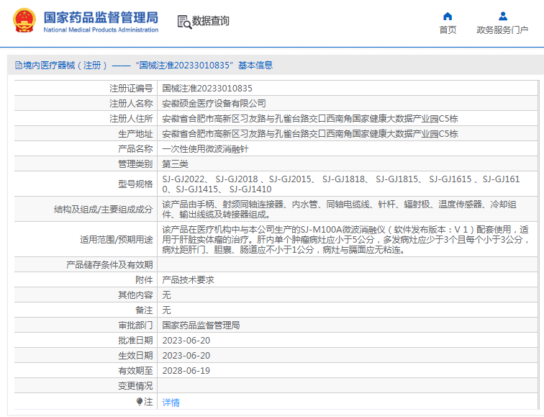Select structure text starting 该产品由手柄
The width and height of the screenshot is (544, 417).
(x=340, y=210)
